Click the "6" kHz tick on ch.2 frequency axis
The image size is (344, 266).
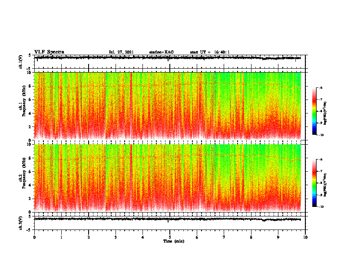pyautogui.click(x=30, y=172)
